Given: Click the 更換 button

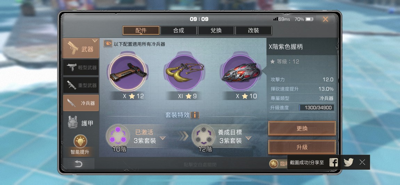Looking at the screenshot, I should tap(302, 128).
